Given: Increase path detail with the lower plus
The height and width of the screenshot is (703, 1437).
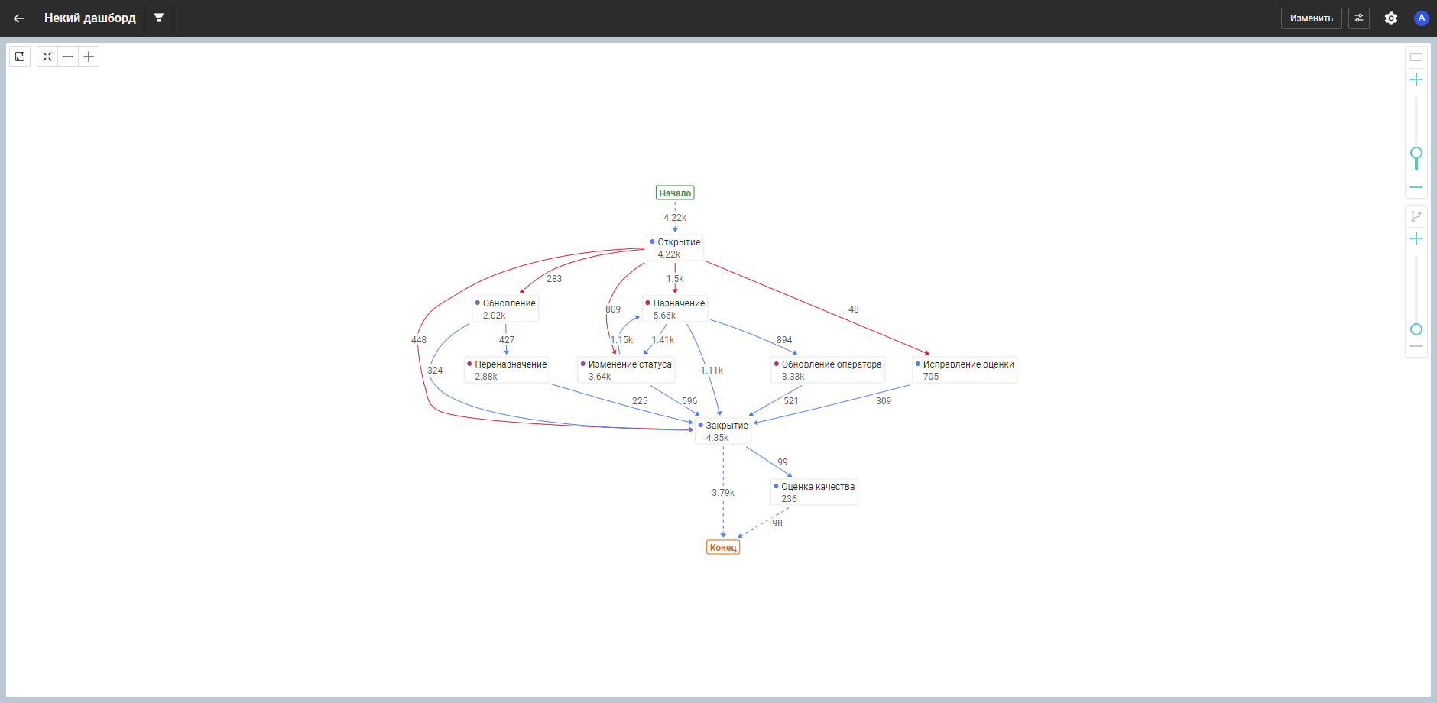Looking at the screenshot, I should (1416, 238).
